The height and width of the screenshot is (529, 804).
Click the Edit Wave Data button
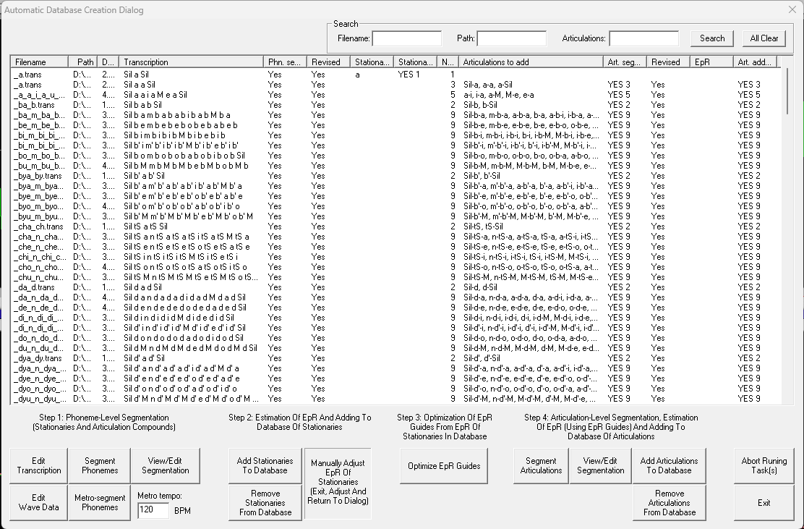pyautogui.click(x=38, y=502)
